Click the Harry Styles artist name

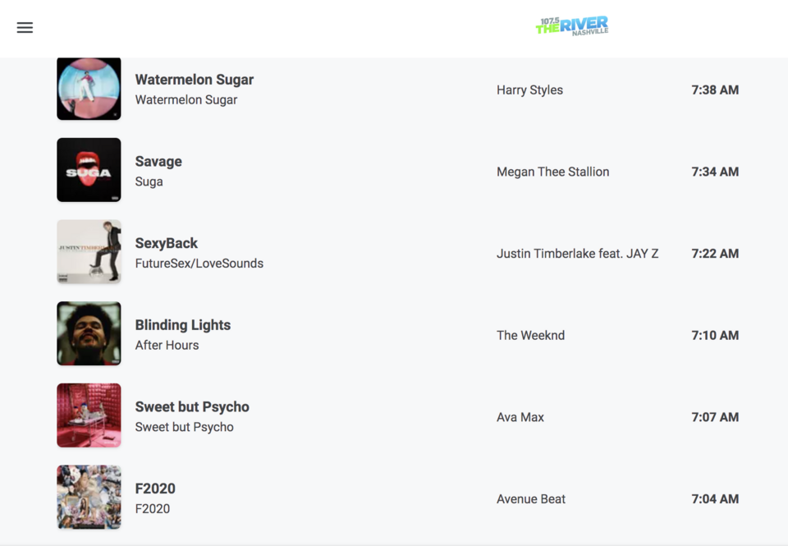point(529,90)
